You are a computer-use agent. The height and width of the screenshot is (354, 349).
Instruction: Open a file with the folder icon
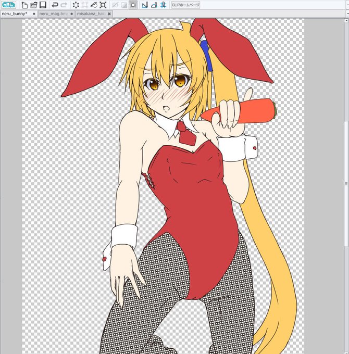point(34,5)
